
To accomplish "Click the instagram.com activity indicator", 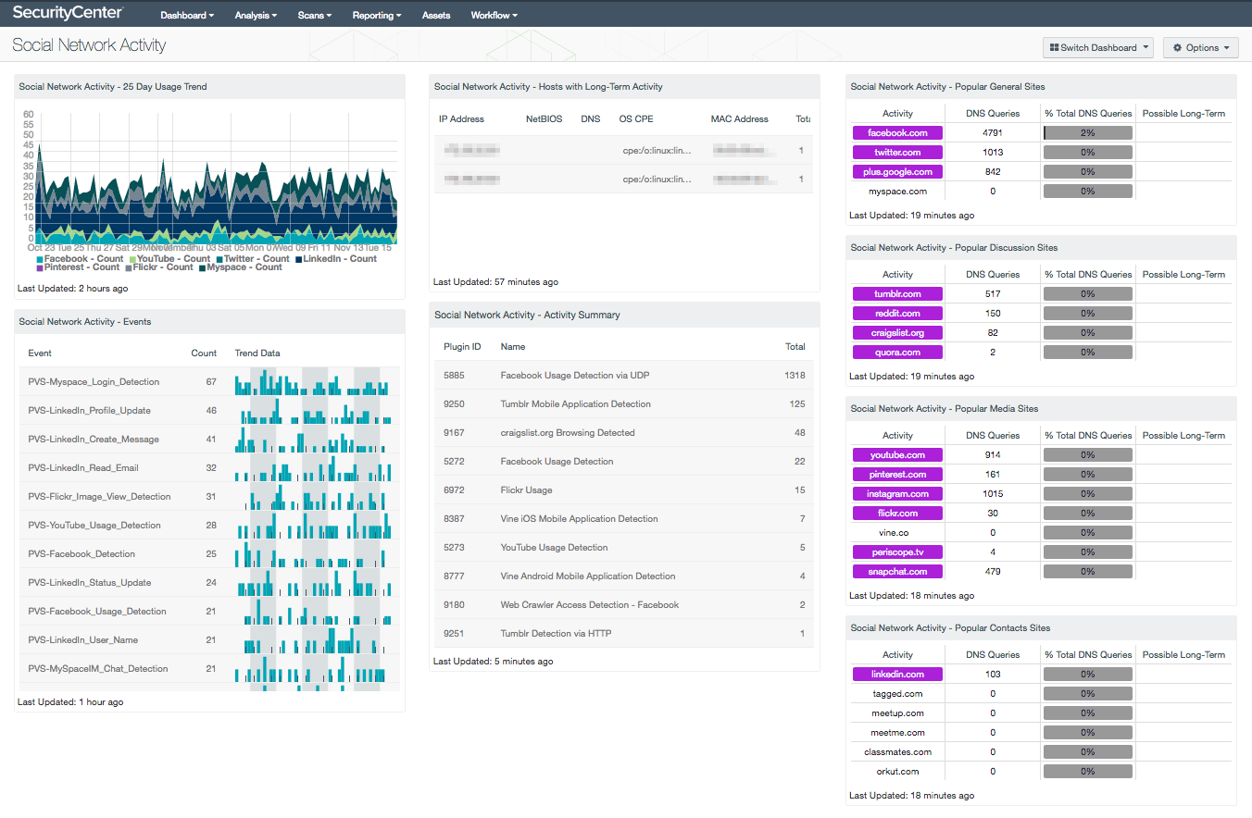I will coord(897,494).
